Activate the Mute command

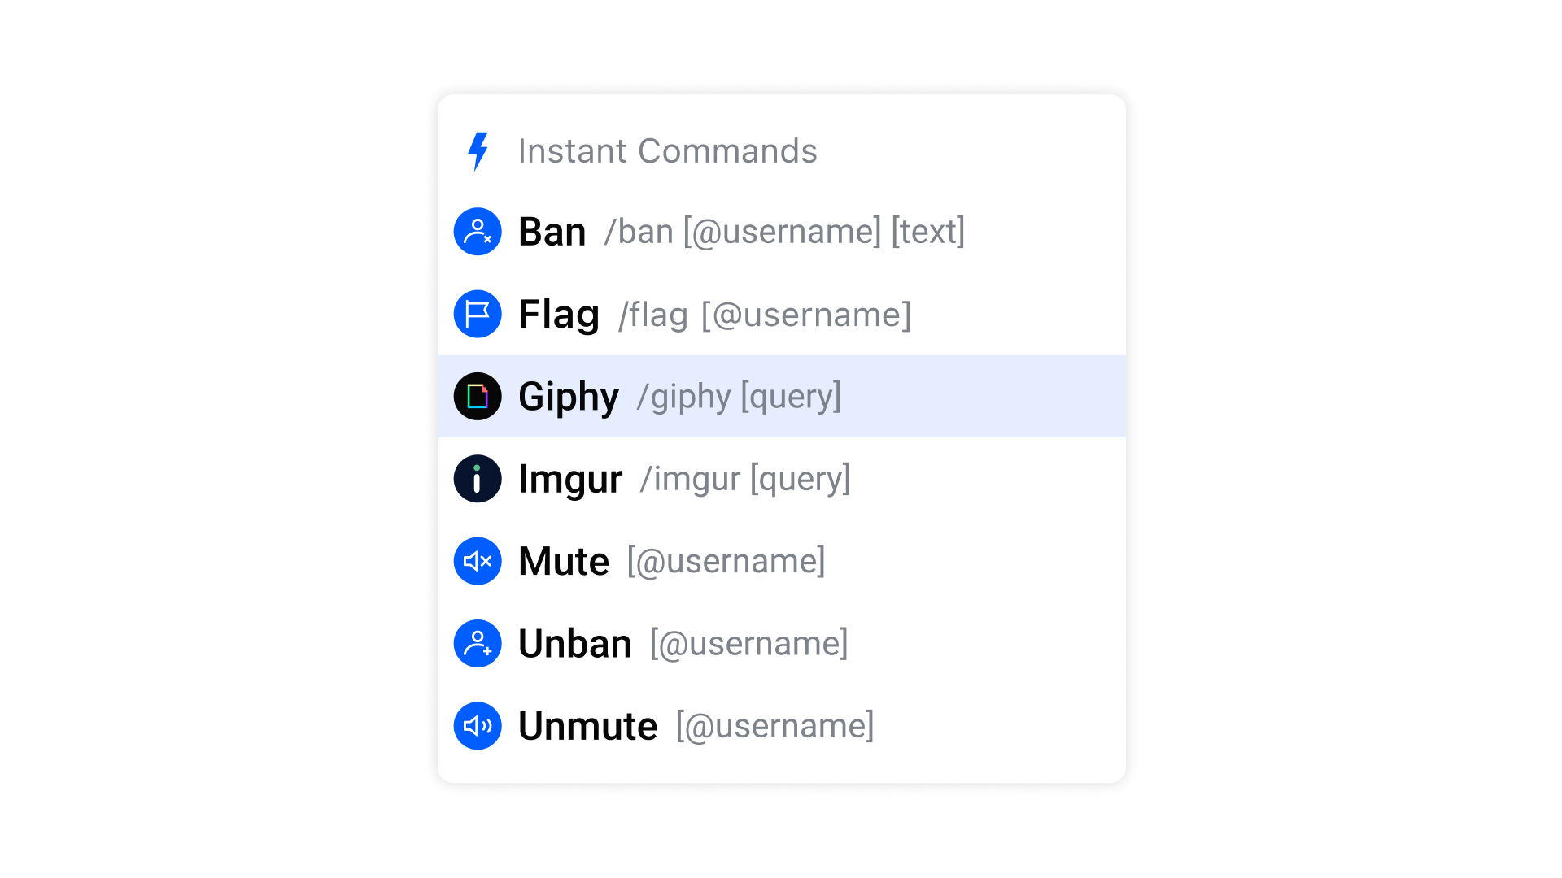pos(563,561)
